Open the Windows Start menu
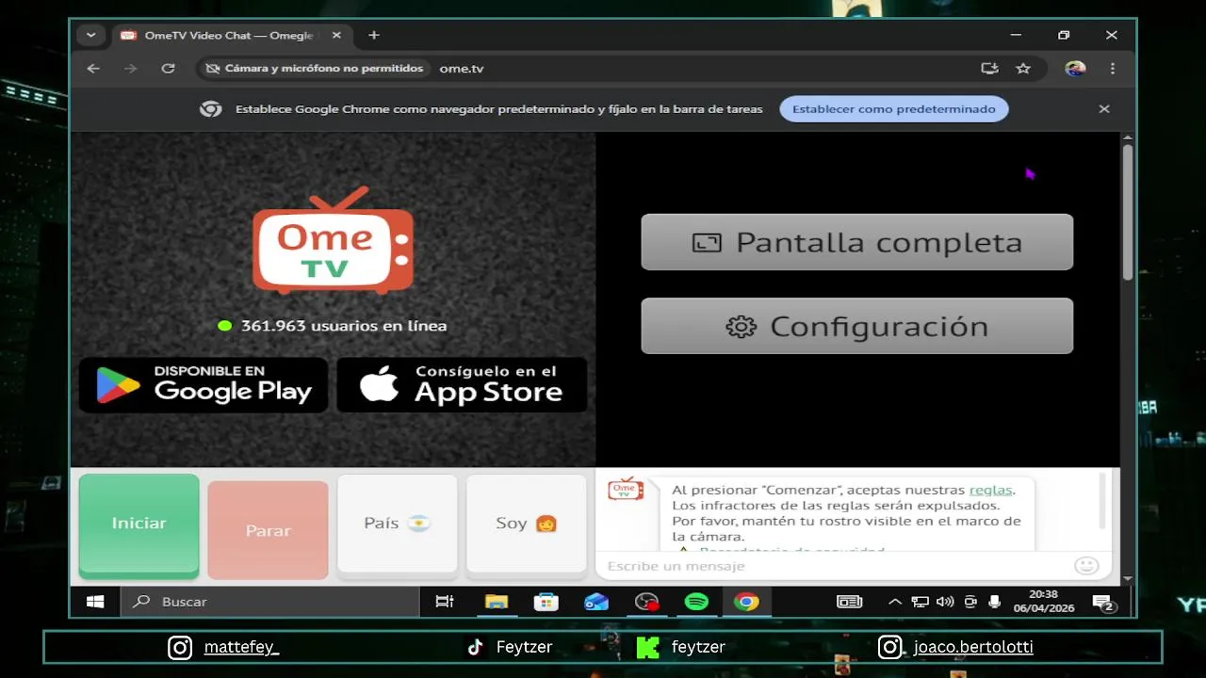This screenshot has width=1206, height=678. pos(95,602)
